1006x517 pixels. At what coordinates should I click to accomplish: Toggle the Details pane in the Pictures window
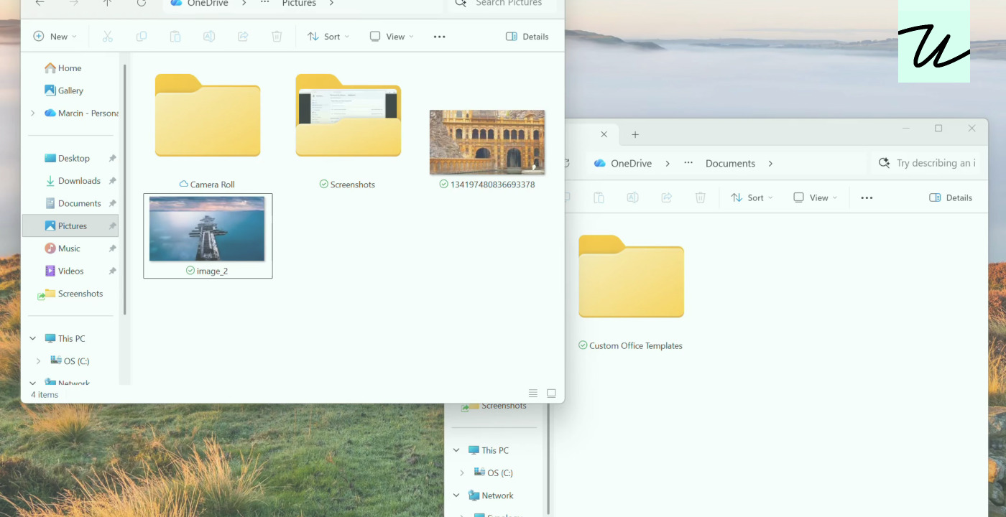[x=527, y=37]
